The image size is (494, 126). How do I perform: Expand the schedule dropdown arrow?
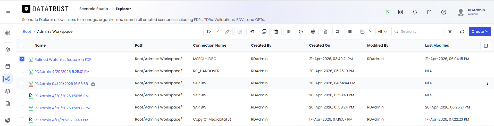click(371, 31)
